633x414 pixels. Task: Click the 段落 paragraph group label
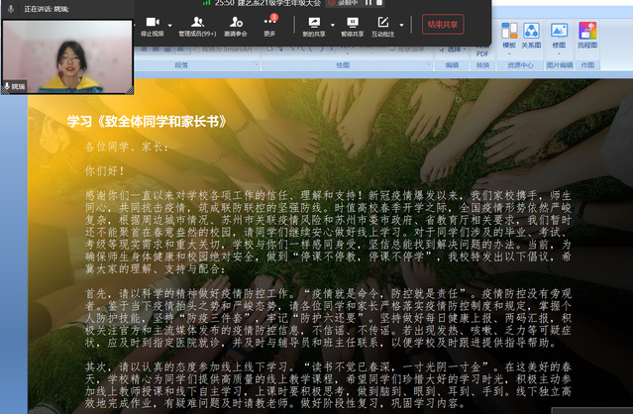click(181, 64)
